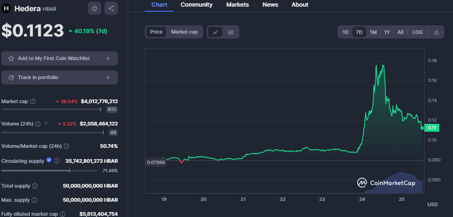Open info icon next to Market cap

(33, 101)
